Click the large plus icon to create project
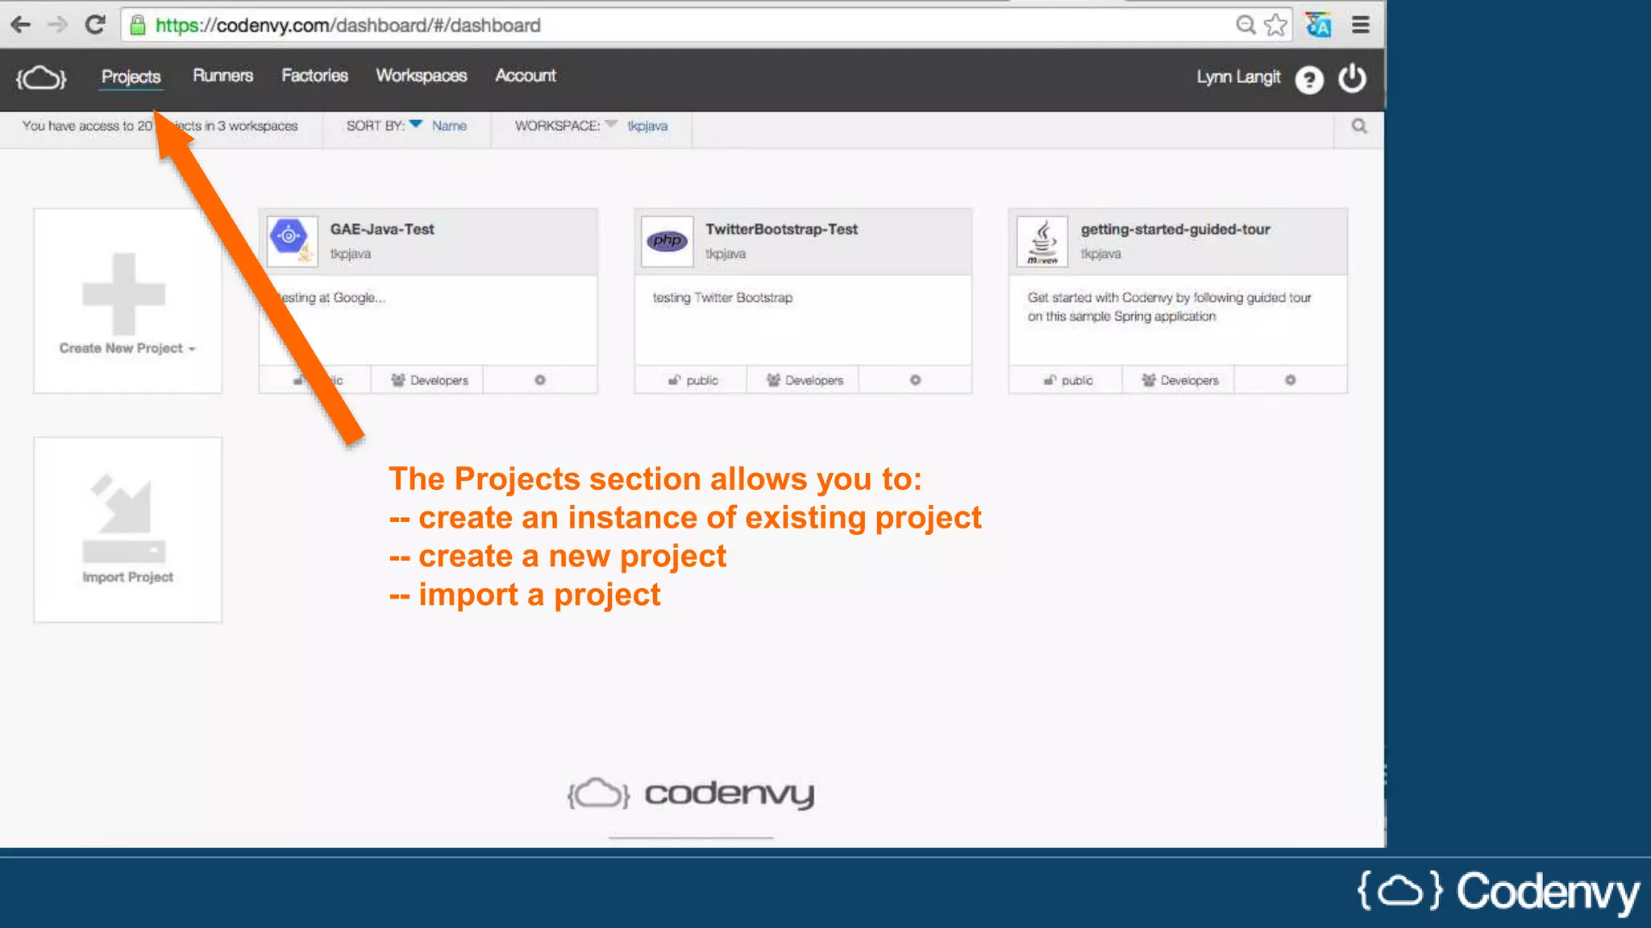The height and width of the screenshot is (928, 1651). click(x=123, y=293)
